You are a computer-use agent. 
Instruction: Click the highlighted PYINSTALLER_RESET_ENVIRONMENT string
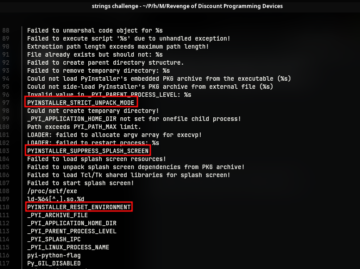pos(79,207)
